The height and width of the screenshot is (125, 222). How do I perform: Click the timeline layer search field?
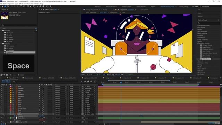tap(45, 81)
